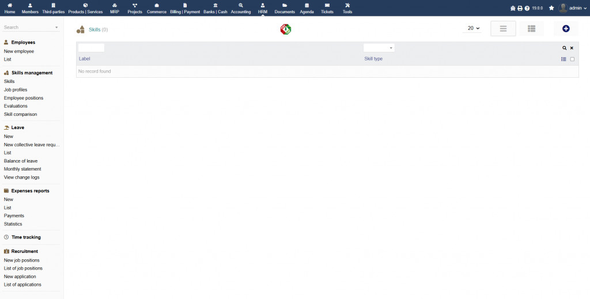Open Skills in the sidebar
This screenshot has width=590, height=299.
coord(9,81)
